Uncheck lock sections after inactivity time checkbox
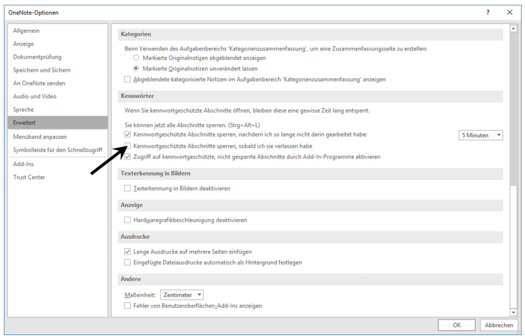 128,135
